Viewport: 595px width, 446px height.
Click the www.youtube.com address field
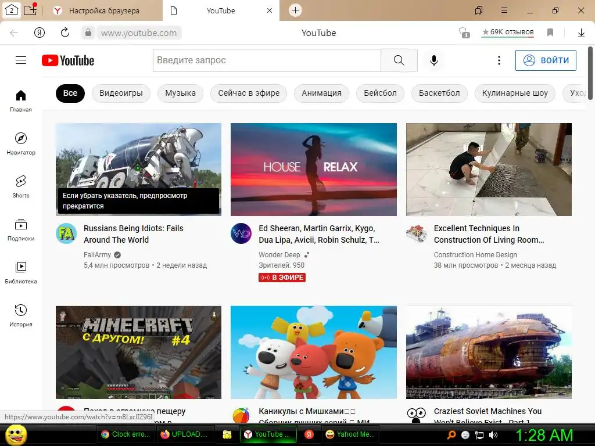[x=139, y=33]
